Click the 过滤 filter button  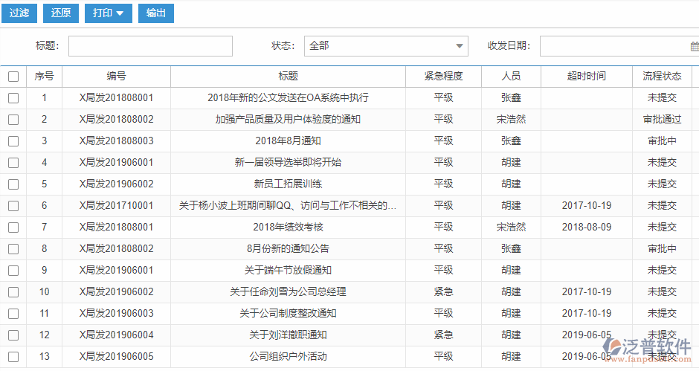(x=19, y=13)
